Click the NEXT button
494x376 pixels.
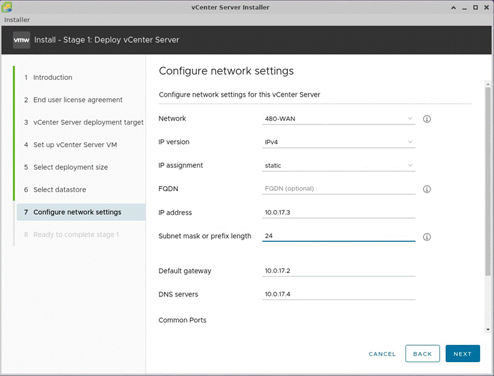(x=462, y=354)
